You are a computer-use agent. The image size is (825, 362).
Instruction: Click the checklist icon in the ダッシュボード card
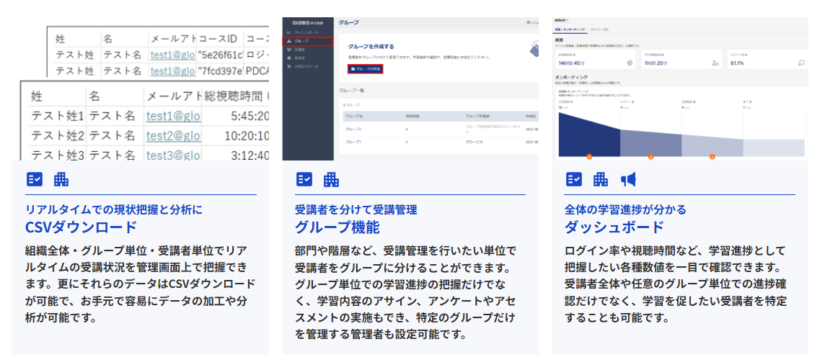(574, 179)
